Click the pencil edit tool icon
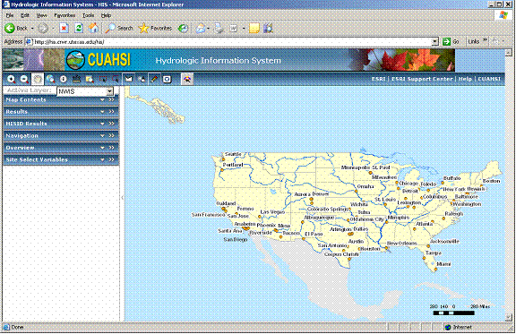Screen dimensions: 516x334 (x=154, y=79)
